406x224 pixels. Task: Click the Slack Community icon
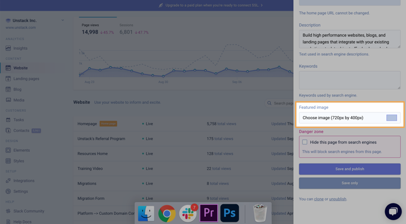point(8,211)
